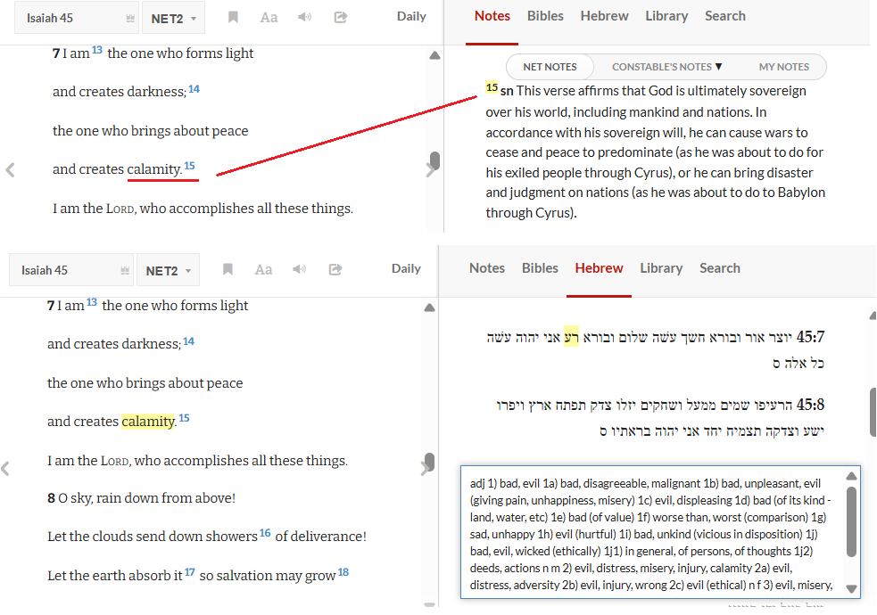Image resolution: width=877 pixels, height=615 pixels.
Task: Click the keyboard icon in the upper Isaiah 45 field
Action: [x=130, y=19]
